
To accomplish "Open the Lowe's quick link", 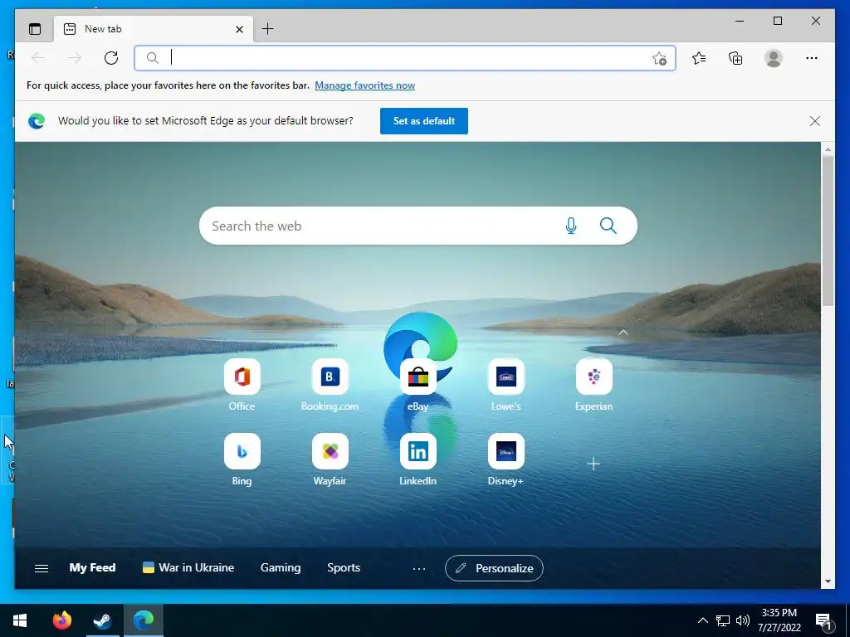I will coord(506,385).
